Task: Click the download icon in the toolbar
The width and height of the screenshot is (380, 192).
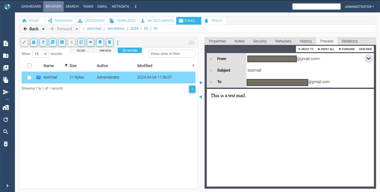Action: tap(43, 42)
